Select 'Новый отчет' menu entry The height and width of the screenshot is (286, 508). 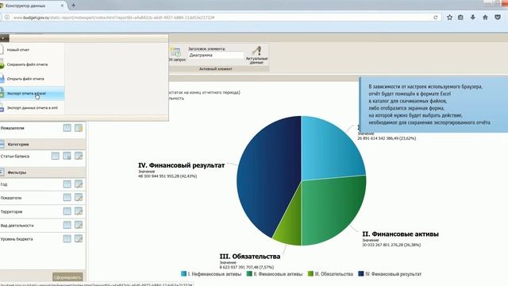click(33, 50)
